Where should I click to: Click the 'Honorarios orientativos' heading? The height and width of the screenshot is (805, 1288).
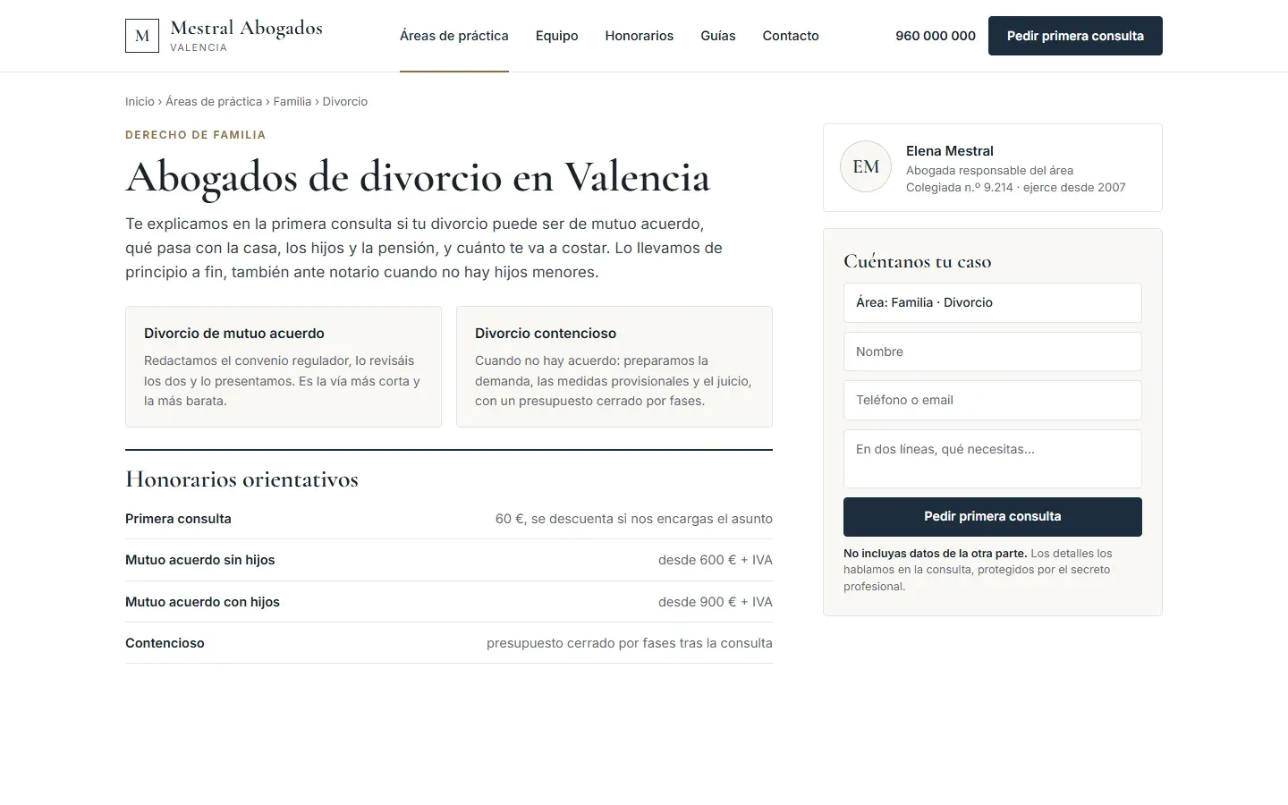point(241,479)
